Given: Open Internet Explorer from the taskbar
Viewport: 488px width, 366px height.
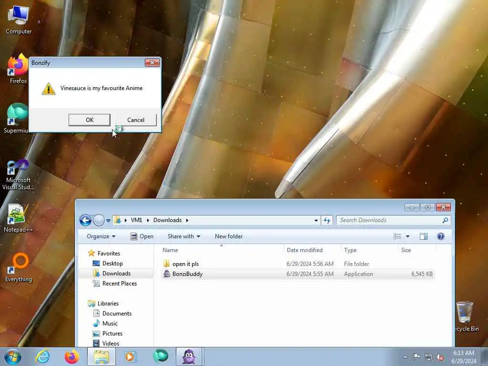Looking at the screenshot, I should (42, 356).
